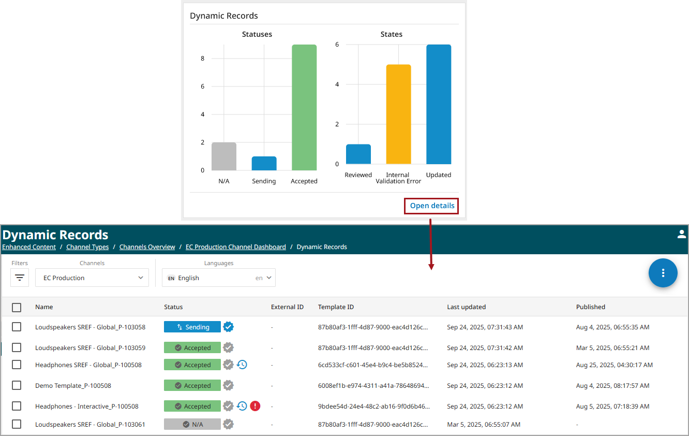Click history icon on Headphones - Interactive row
This screenshot has height=436, width=689.
tap(242, 406)
